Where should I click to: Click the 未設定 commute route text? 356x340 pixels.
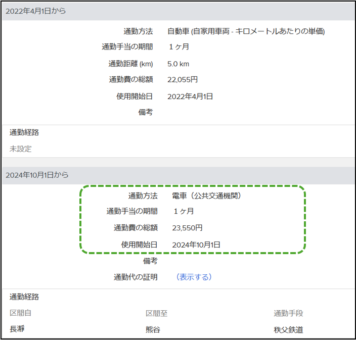21,149
